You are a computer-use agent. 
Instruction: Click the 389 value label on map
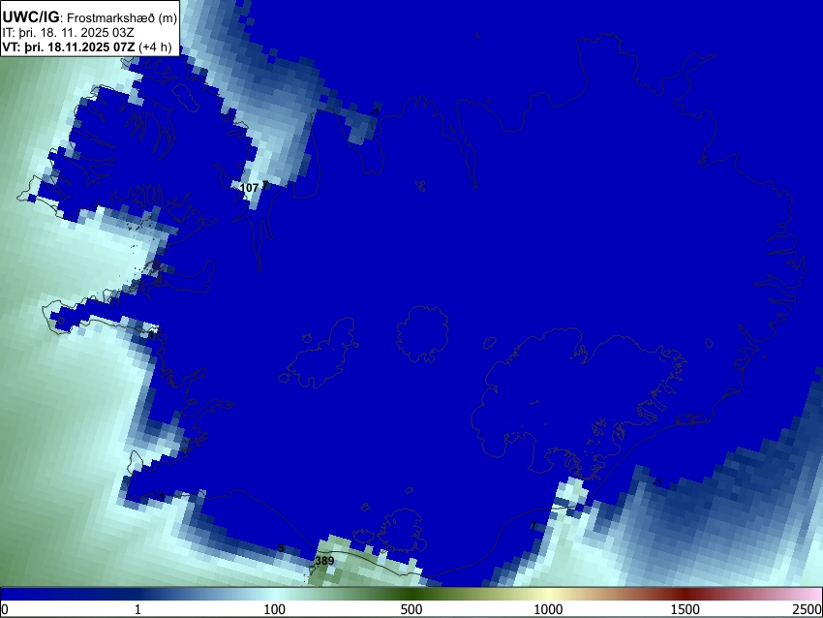click(324, 561)
